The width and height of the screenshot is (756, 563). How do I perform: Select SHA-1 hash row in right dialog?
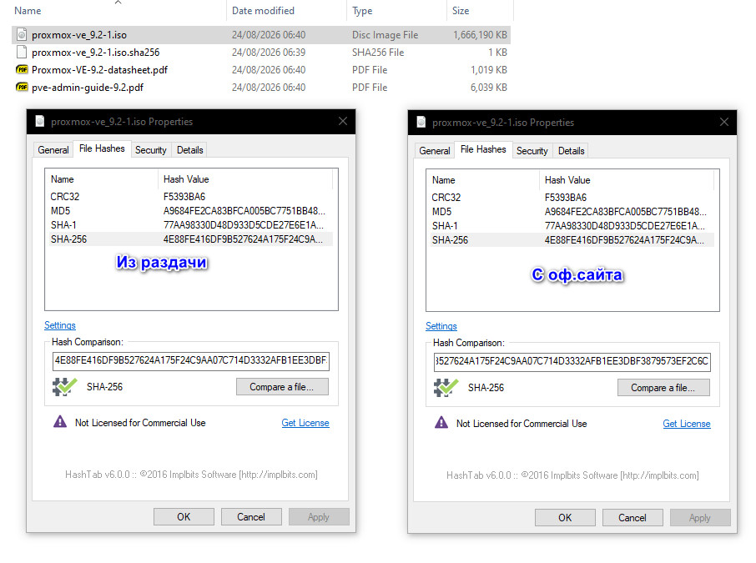pos(572,225)
